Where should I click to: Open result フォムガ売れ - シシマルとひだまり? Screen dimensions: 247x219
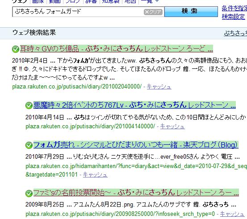coord(136,145)
